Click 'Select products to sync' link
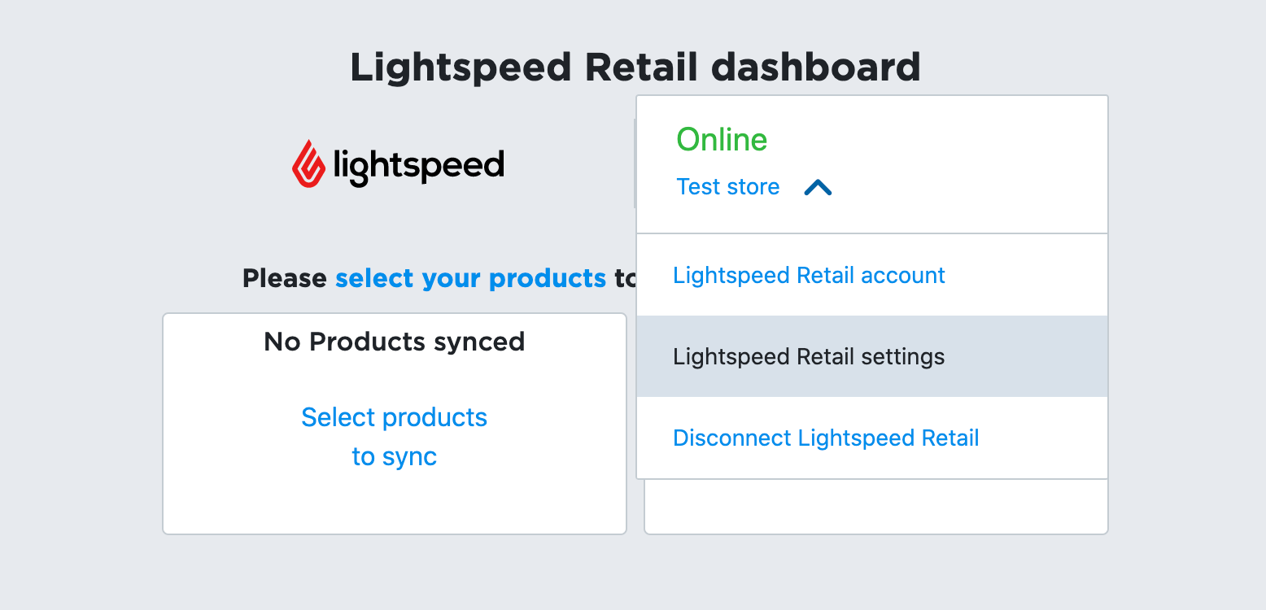The image size is (1266, 610). click(395, 437)
